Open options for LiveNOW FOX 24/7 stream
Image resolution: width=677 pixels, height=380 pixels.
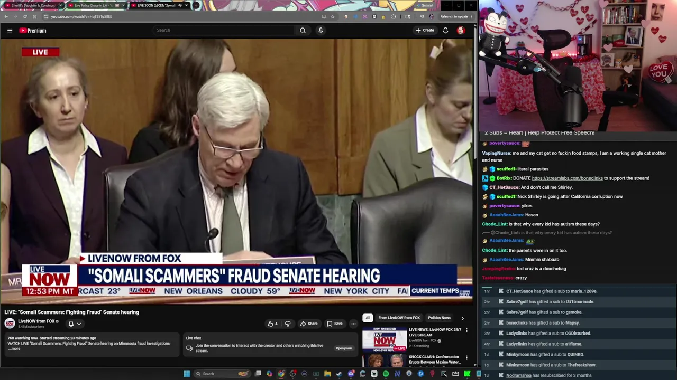pyautogui.click(x=466, y=330)
